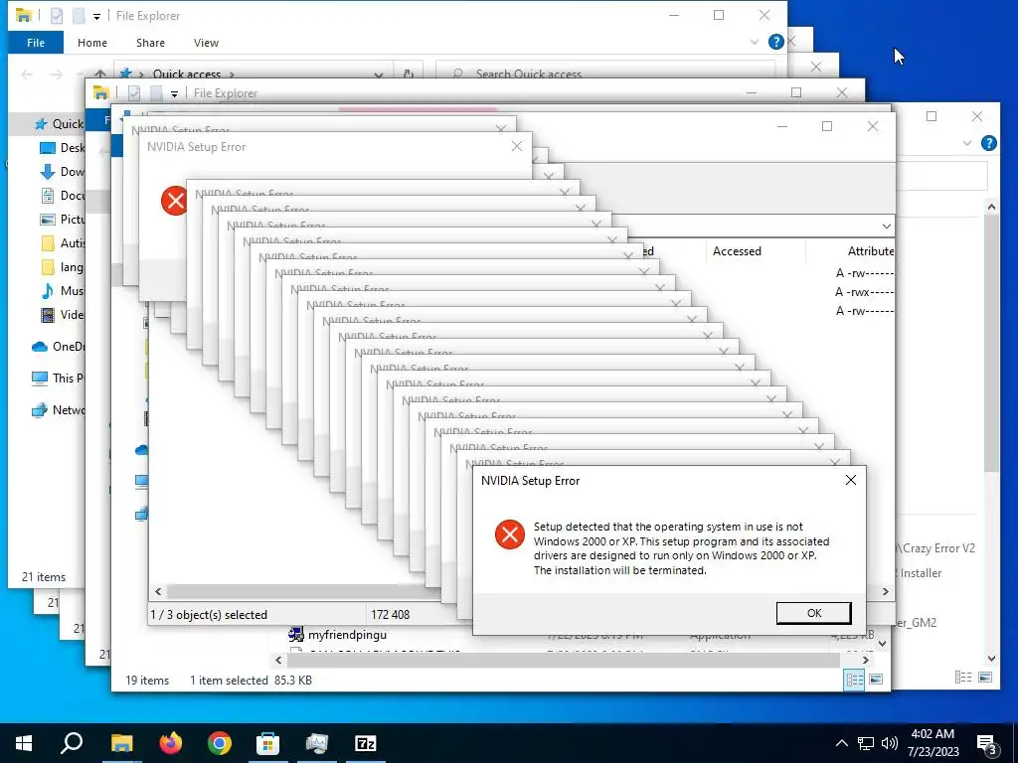Launch Google Chrome from the taskbar
Screen dimensions: 1018x763
click(x=220, y=743)
